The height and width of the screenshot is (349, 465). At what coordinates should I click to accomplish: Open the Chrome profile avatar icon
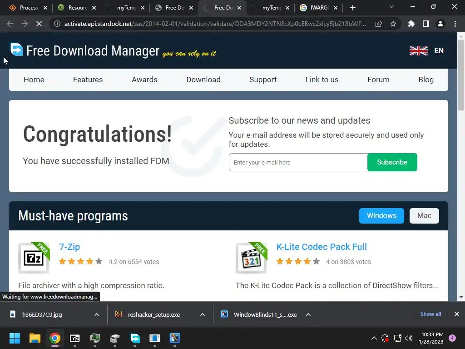click(440, 24)
